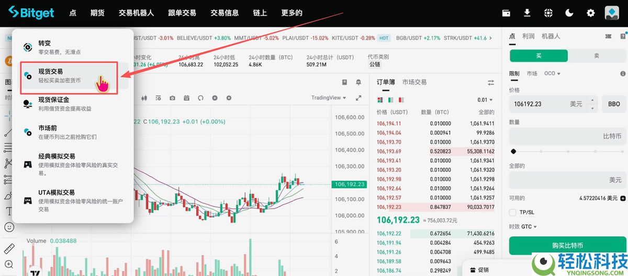Open the coupon ticket icon
The image size is (628, 276).
click(x=608, y=36)
